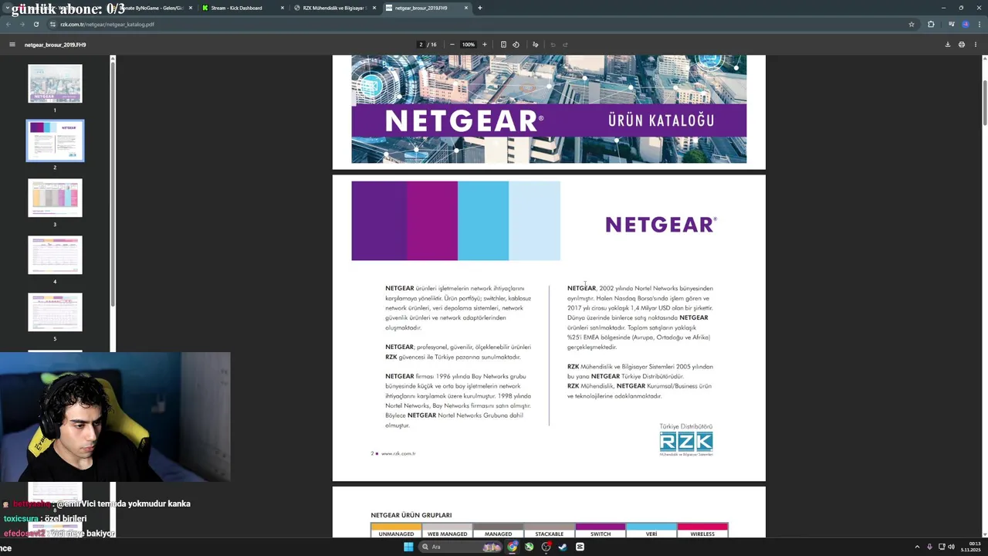Open Steam from the taskbar
Viewport: 988px width, 556px height.
pos(563,547)
